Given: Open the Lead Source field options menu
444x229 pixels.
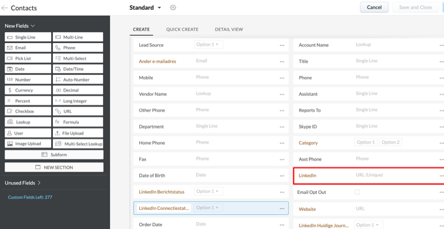Looking at the screenshot, I should [x=282, y=45].
